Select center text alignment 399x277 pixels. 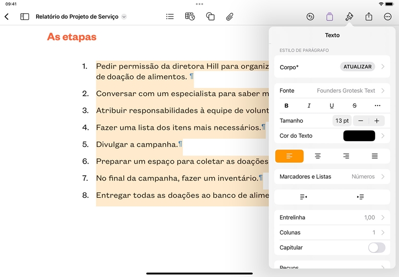point(317,156)
